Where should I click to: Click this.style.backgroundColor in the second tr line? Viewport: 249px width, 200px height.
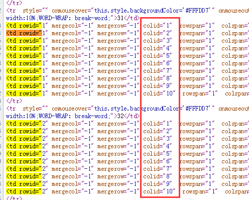(x=137, y=109)
